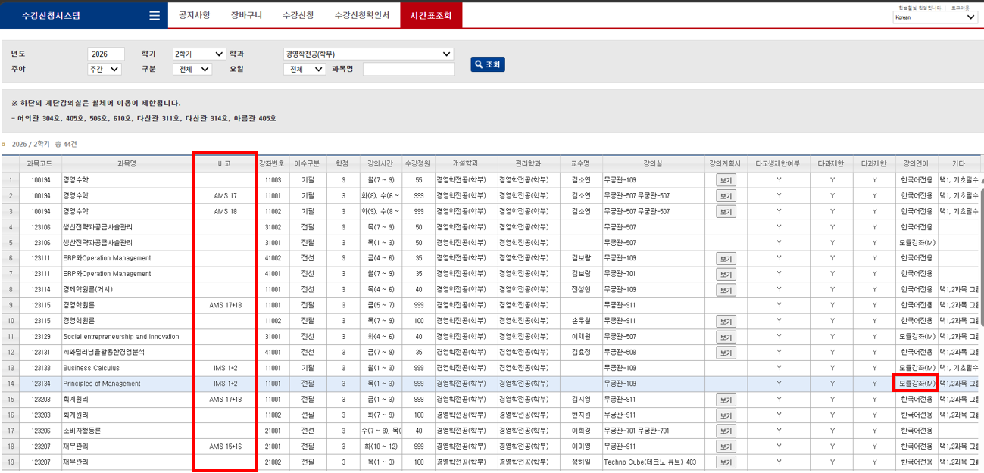The image size is (984, 473).
Task: View syllabus for 김지영's 회계원리
Action: click(726, 400)
